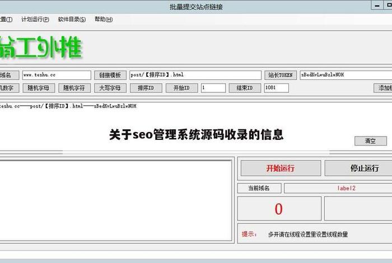Open the 软件目录(S) menu
The image size is (392, 263).
click(72, 19)
